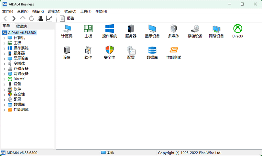Expand the 主板 tree node
Screen dimensions: 262x156
(x=4, y=43)
